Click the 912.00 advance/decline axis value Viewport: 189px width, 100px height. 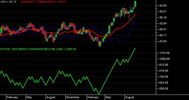pyautogui.click(x=164, y=65)
